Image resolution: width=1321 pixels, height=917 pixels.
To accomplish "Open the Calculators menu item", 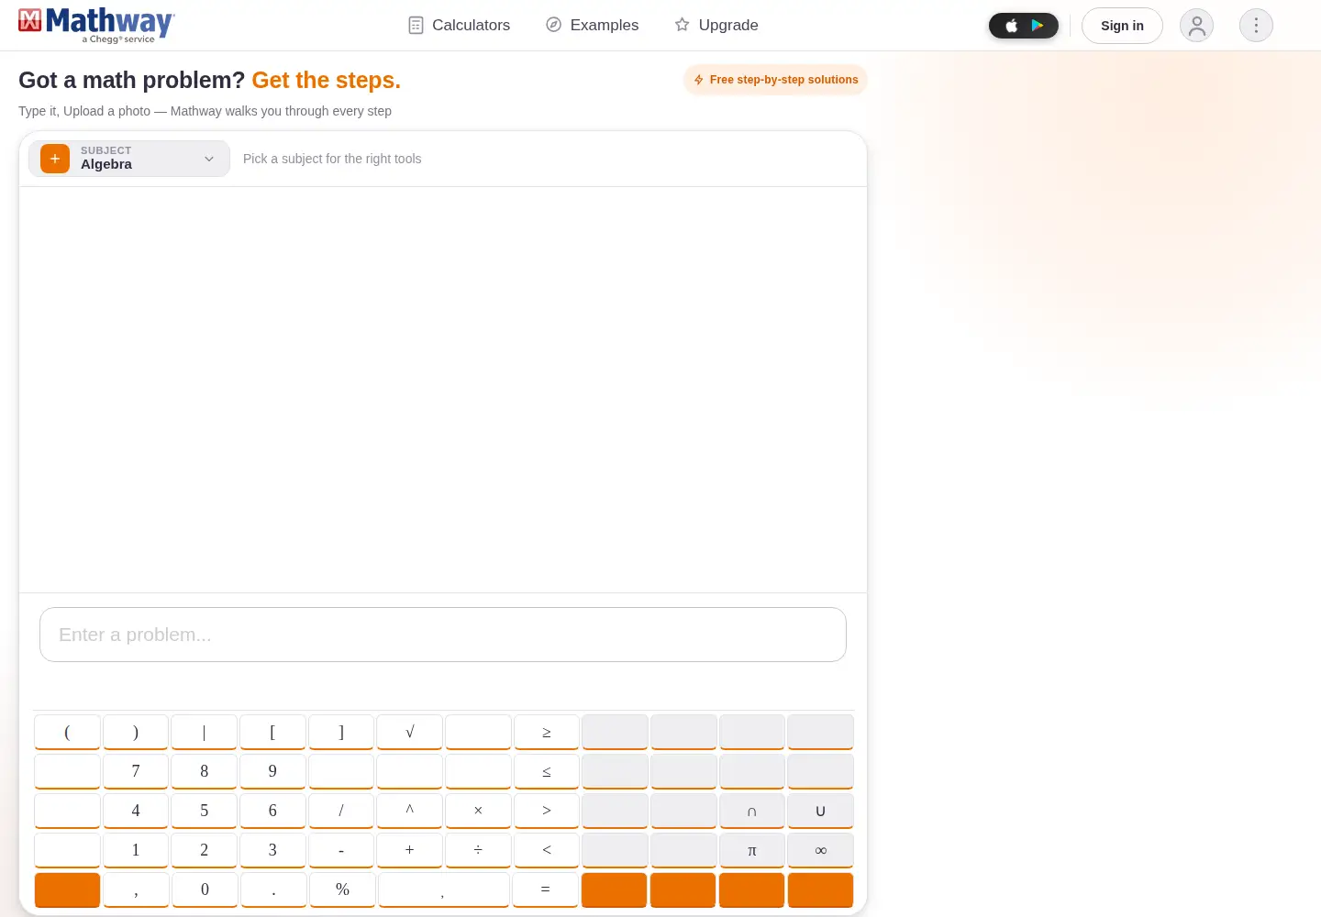I will (459, 25).
